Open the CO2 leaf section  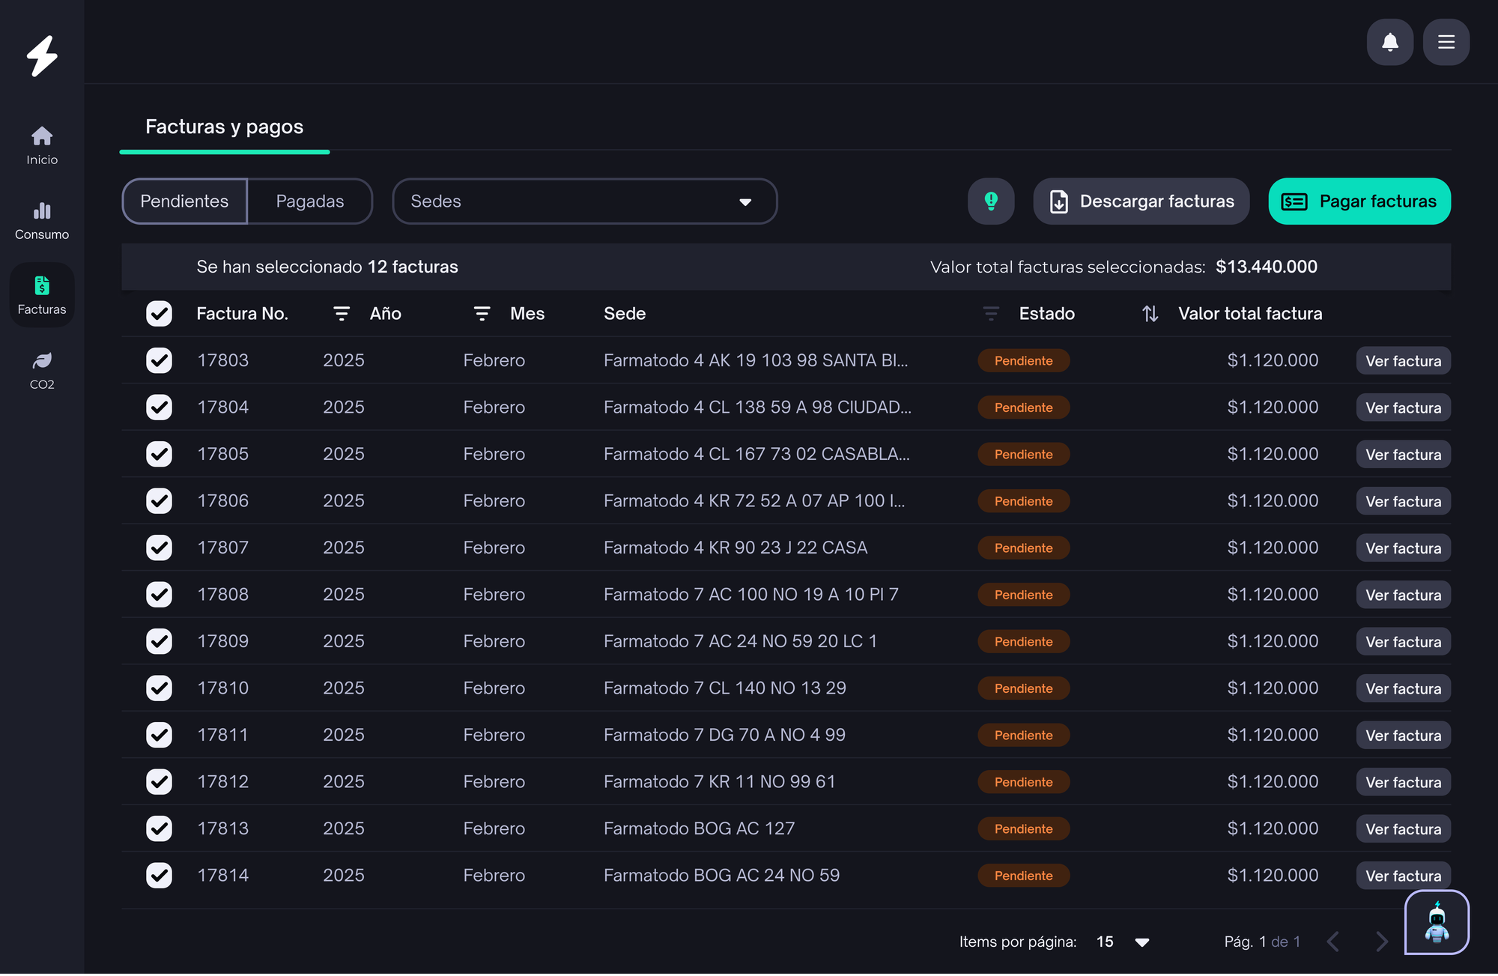(42, 370)
